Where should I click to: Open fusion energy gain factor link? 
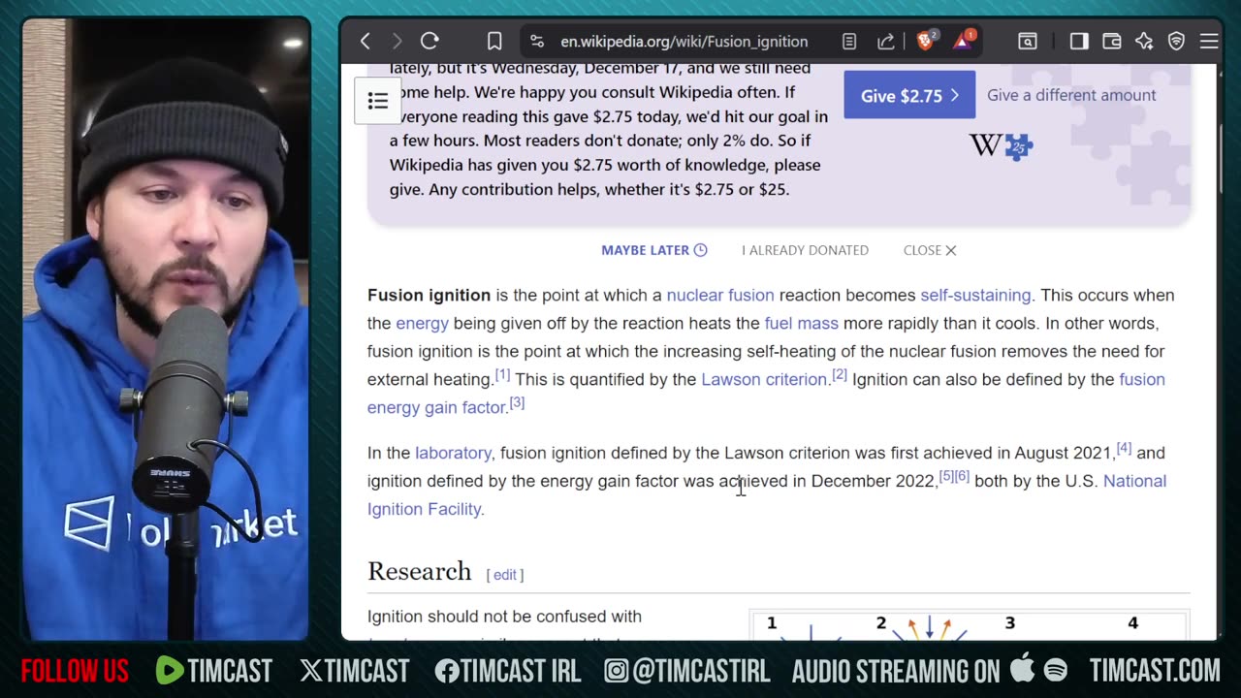(x=436, y=407)
